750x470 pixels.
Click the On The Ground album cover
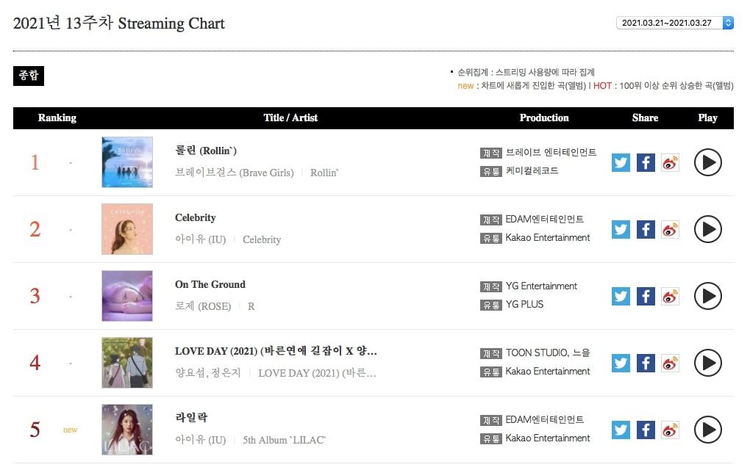[x=127, y=296]
